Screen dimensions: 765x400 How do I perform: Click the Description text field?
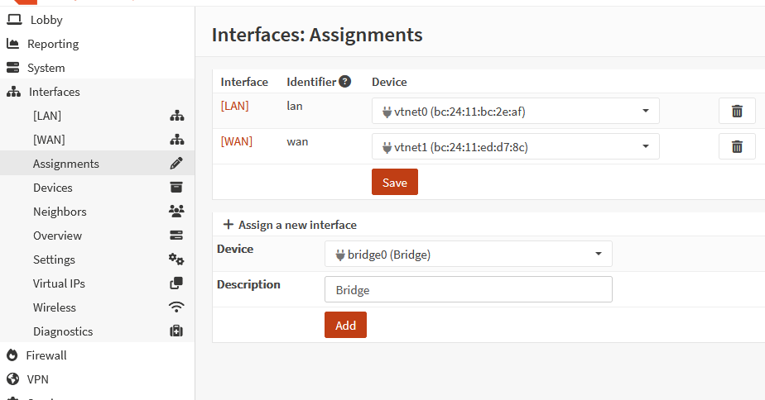coord(468,290)
